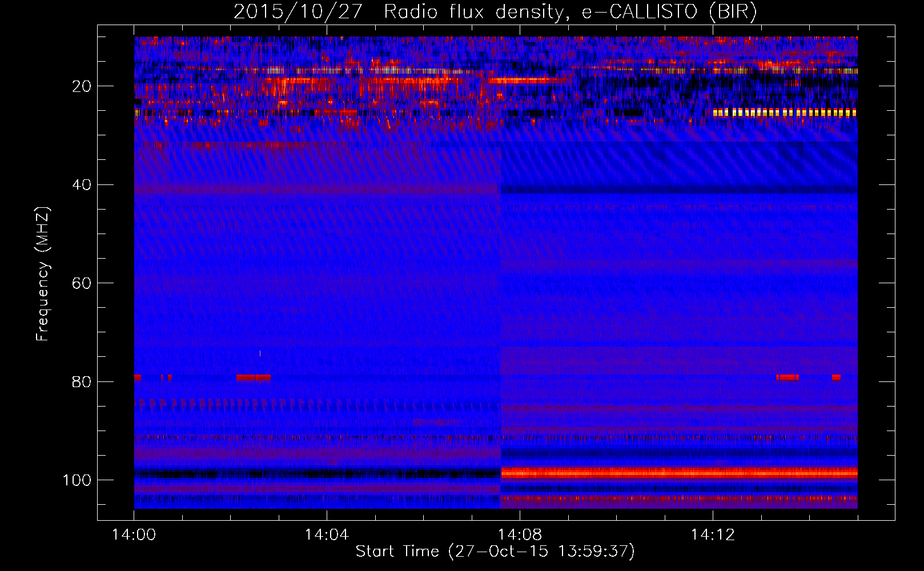The width and height of the screenshot is (924, 571).
Task: Click the Start Time axis label
Action: (495, 552)
